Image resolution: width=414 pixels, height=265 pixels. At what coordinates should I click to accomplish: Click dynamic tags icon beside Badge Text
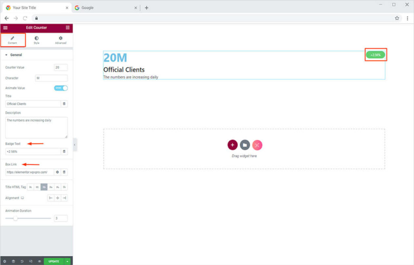[x=64, y=151]
